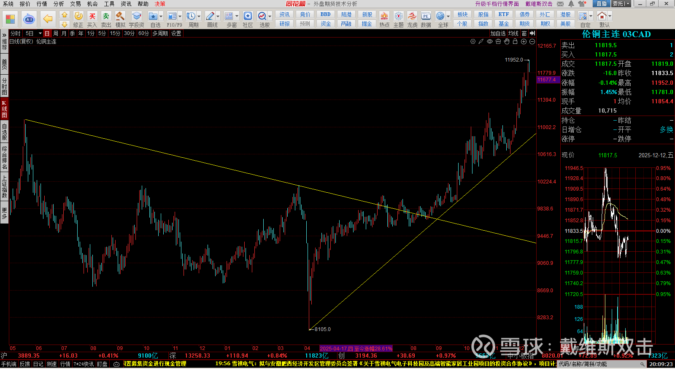This screenshot has width=675, height=369.
Task: Click the 加自选 add to watchlist button
Action: tap(498, 33)
